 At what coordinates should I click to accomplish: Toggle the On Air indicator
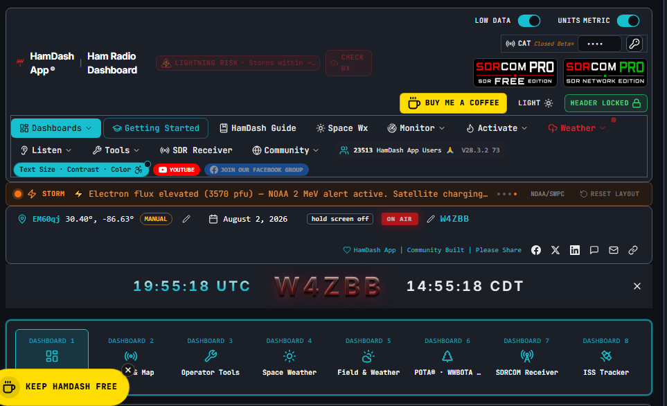400,219
